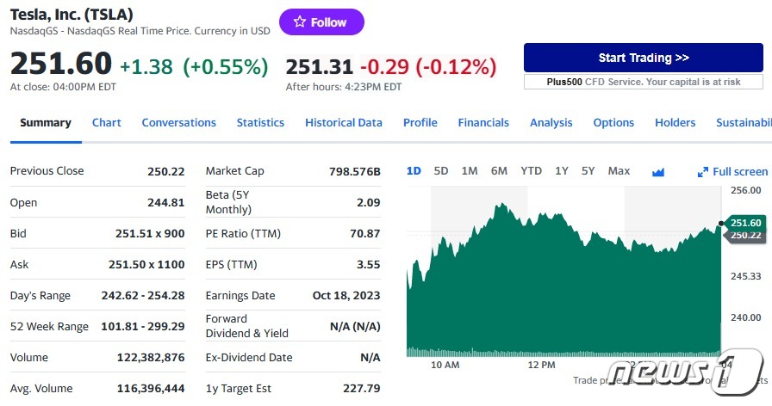This screenshot has height=406, width=772.
Task: Click the 251.60 price marker on chart
Action: (x=745, y=223)
